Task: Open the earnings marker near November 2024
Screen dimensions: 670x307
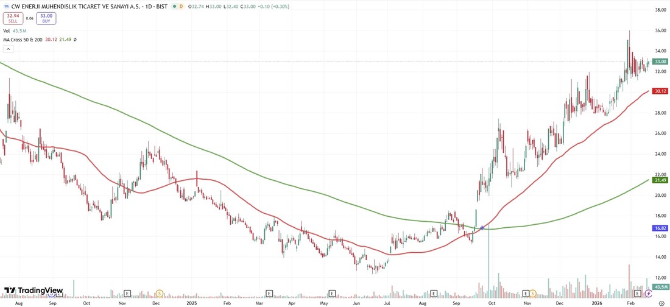Action: [128, 294]
